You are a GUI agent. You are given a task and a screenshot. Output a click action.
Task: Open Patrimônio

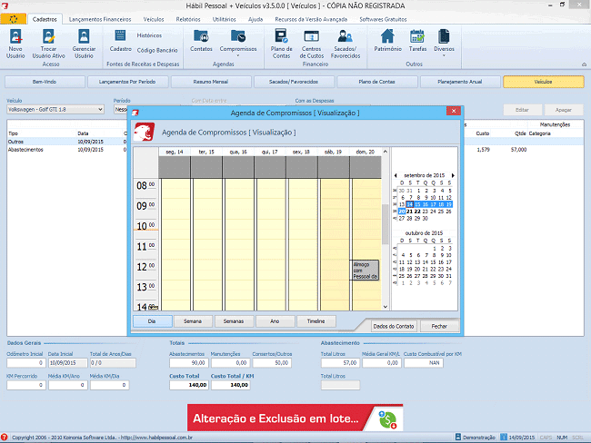pyautogui.click(x=387, y=41)
